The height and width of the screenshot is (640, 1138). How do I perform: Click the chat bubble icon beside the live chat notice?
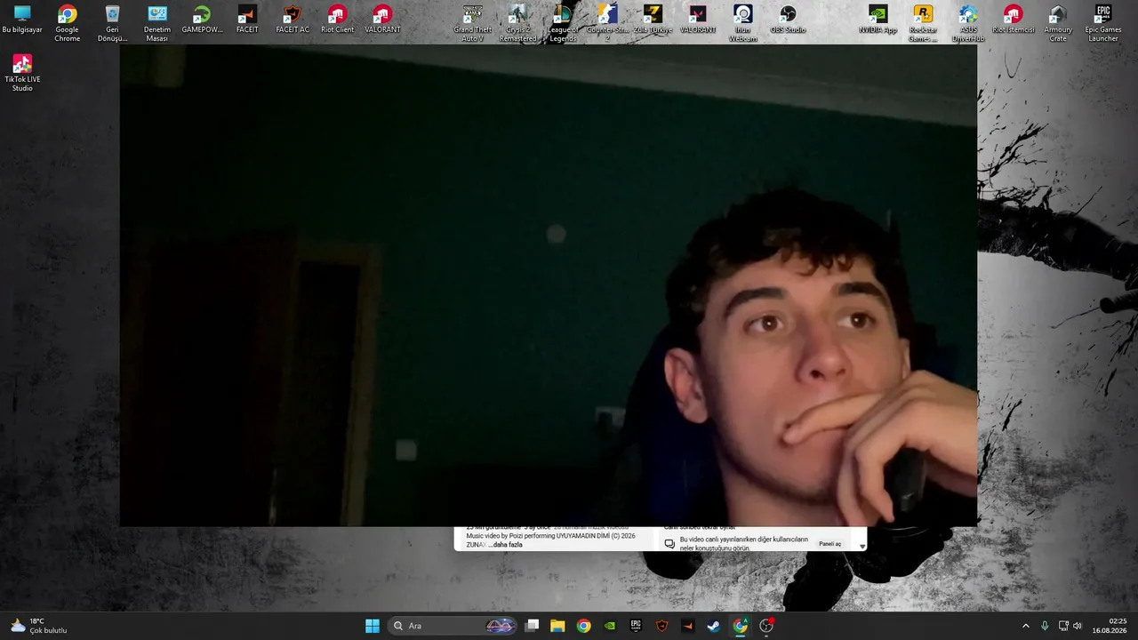tap(669, 544)
